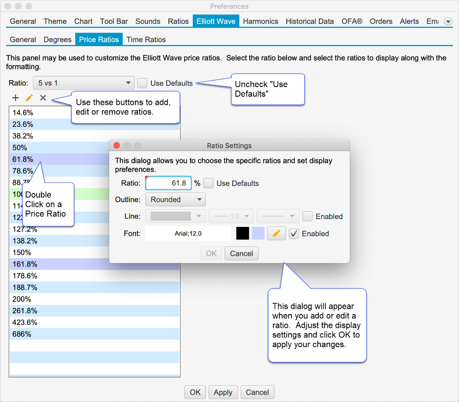Close the Ratio Settings dialog
The height and width of the screenshot is (402, 459).
(117, 145)
